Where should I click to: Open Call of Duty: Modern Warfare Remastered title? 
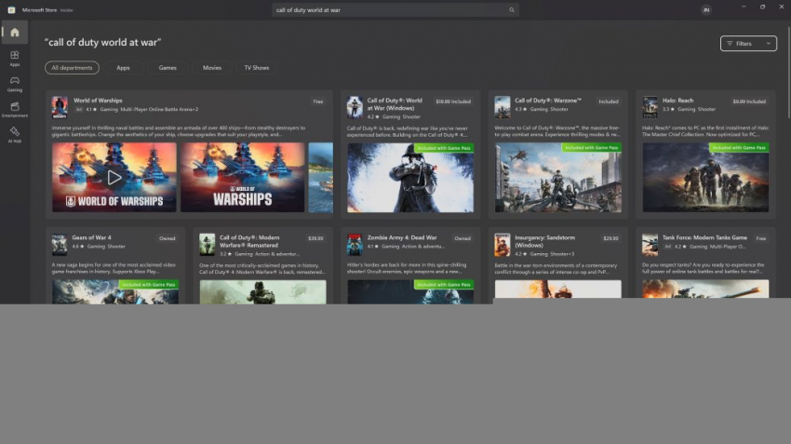pyautogui.click(x=249, y=241)
